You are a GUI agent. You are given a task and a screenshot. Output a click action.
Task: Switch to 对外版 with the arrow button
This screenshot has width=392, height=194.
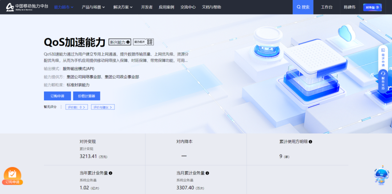372,7
